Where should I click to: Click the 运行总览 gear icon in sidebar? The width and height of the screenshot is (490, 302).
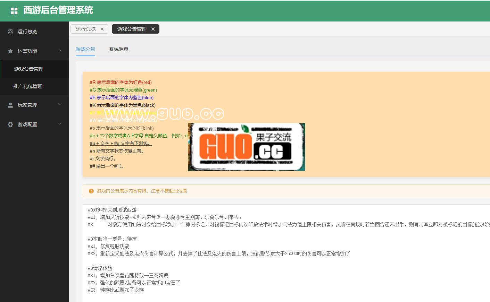tap(10, 32)
